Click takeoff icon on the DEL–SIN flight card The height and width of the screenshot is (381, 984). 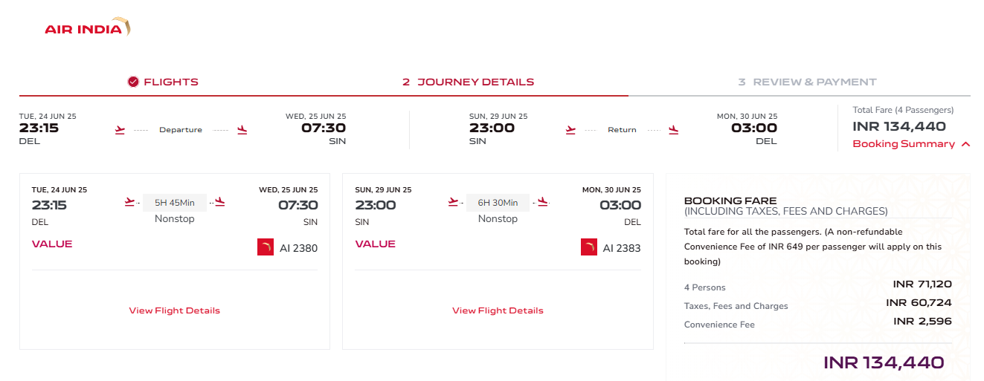tap(130, 201)
